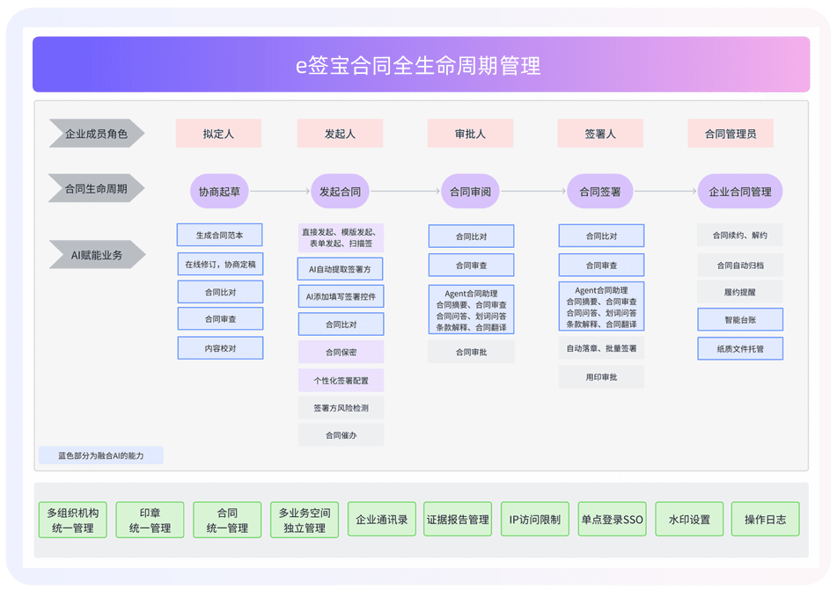
Task: Click the 合同续约、解约 box
Action: (740, 235)
